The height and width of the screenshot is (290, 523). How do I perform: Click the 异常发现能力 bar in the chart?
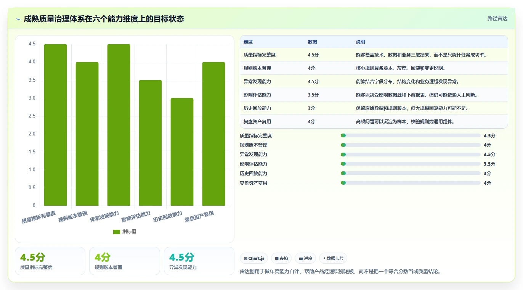click(119, 125)
